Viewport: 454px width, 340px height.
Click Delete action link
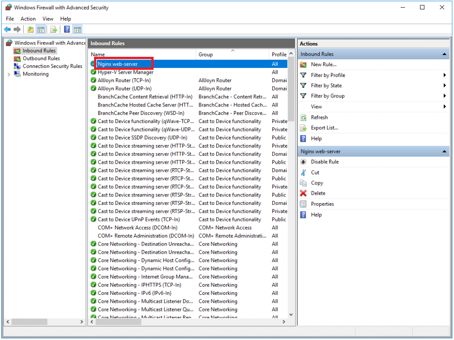point(318,193)
